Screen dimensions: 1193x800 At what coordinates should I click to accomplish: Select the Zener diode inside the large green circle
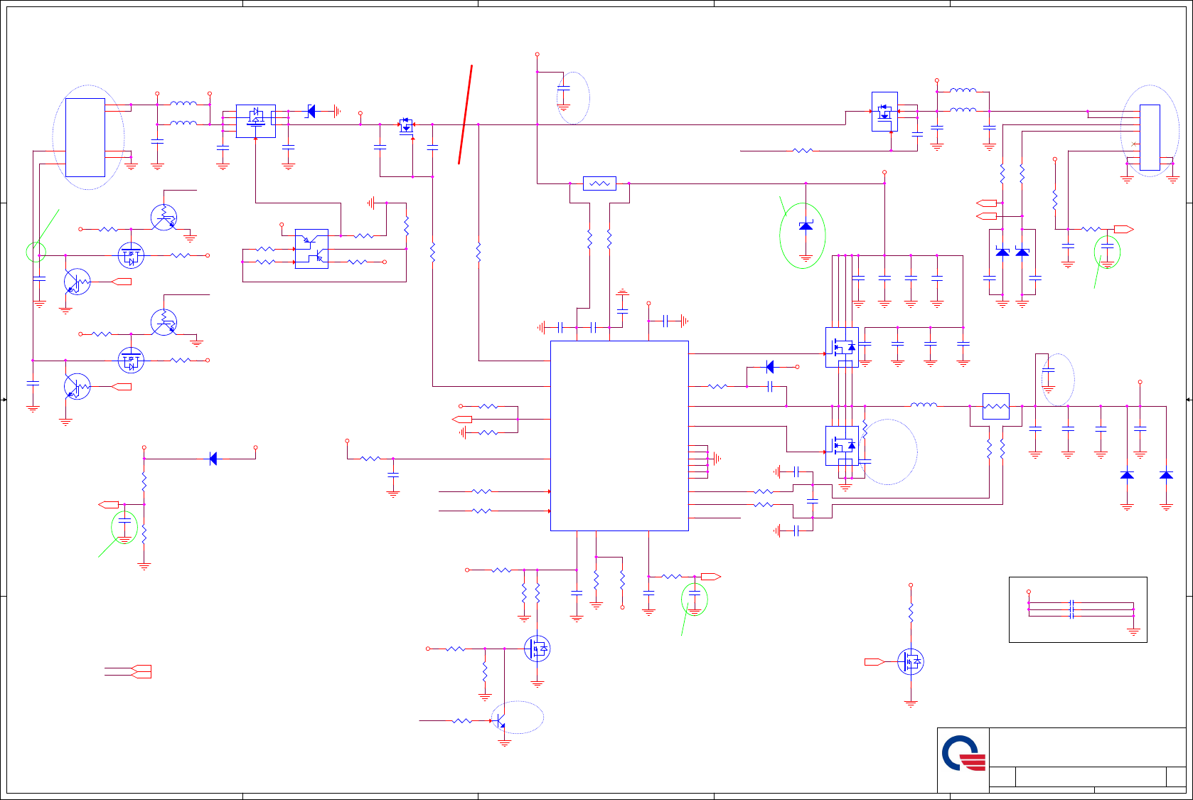click(x=806, y=225)
